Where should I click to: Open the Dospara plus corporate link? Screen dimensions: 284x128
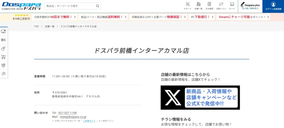[250, 6]
